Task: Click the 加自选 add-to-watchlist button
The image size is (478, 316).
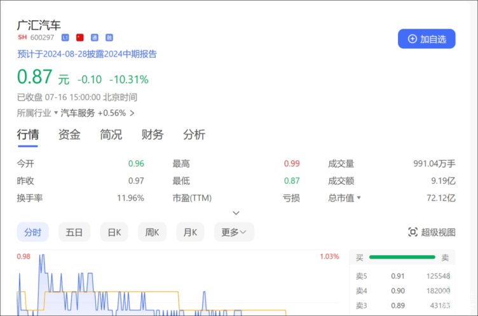Action: [427, 39]
